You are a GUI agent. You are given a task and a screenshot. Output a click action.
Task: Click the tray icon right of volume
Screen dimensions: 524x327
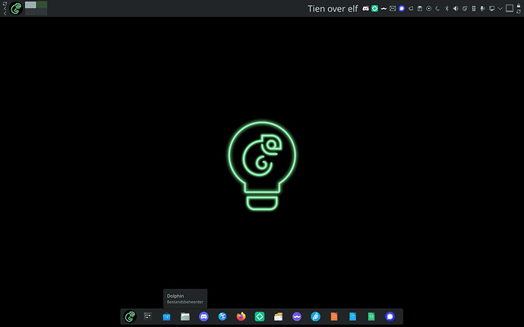pos(465,8)
